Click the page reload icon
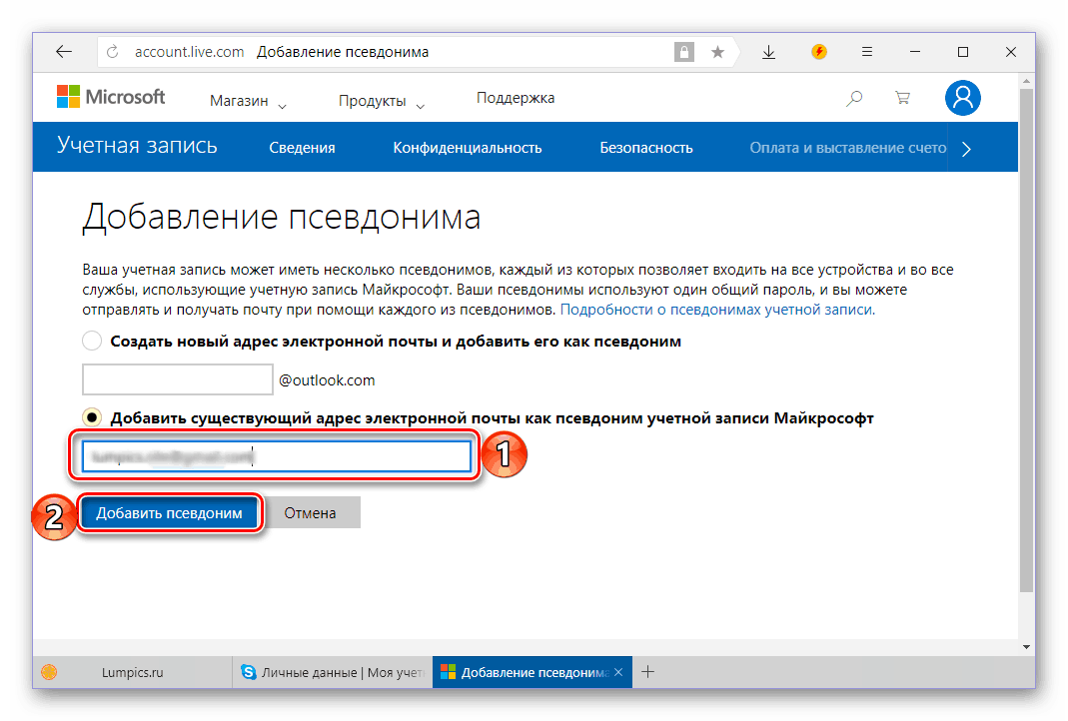Image resolution: width=1068 pixels, height=721 pixels. pyautogui.click(x=112, y=52)
